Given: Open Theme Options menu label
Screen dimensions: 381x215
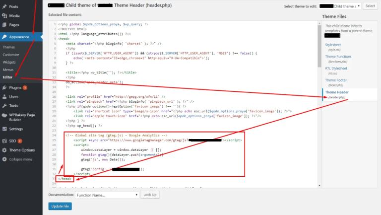Looking at the screenshot, I should tap(22, 150).
